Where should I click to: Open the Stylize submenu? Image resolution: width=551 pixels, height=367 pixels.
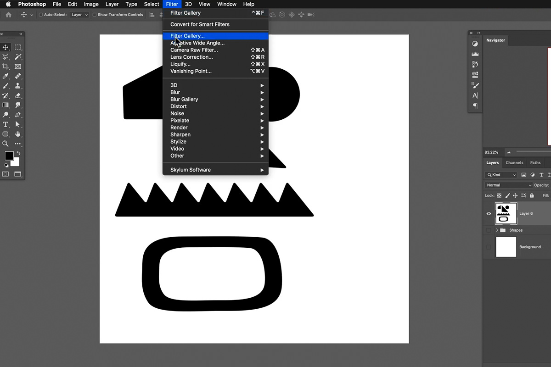(x=215, y=142)
